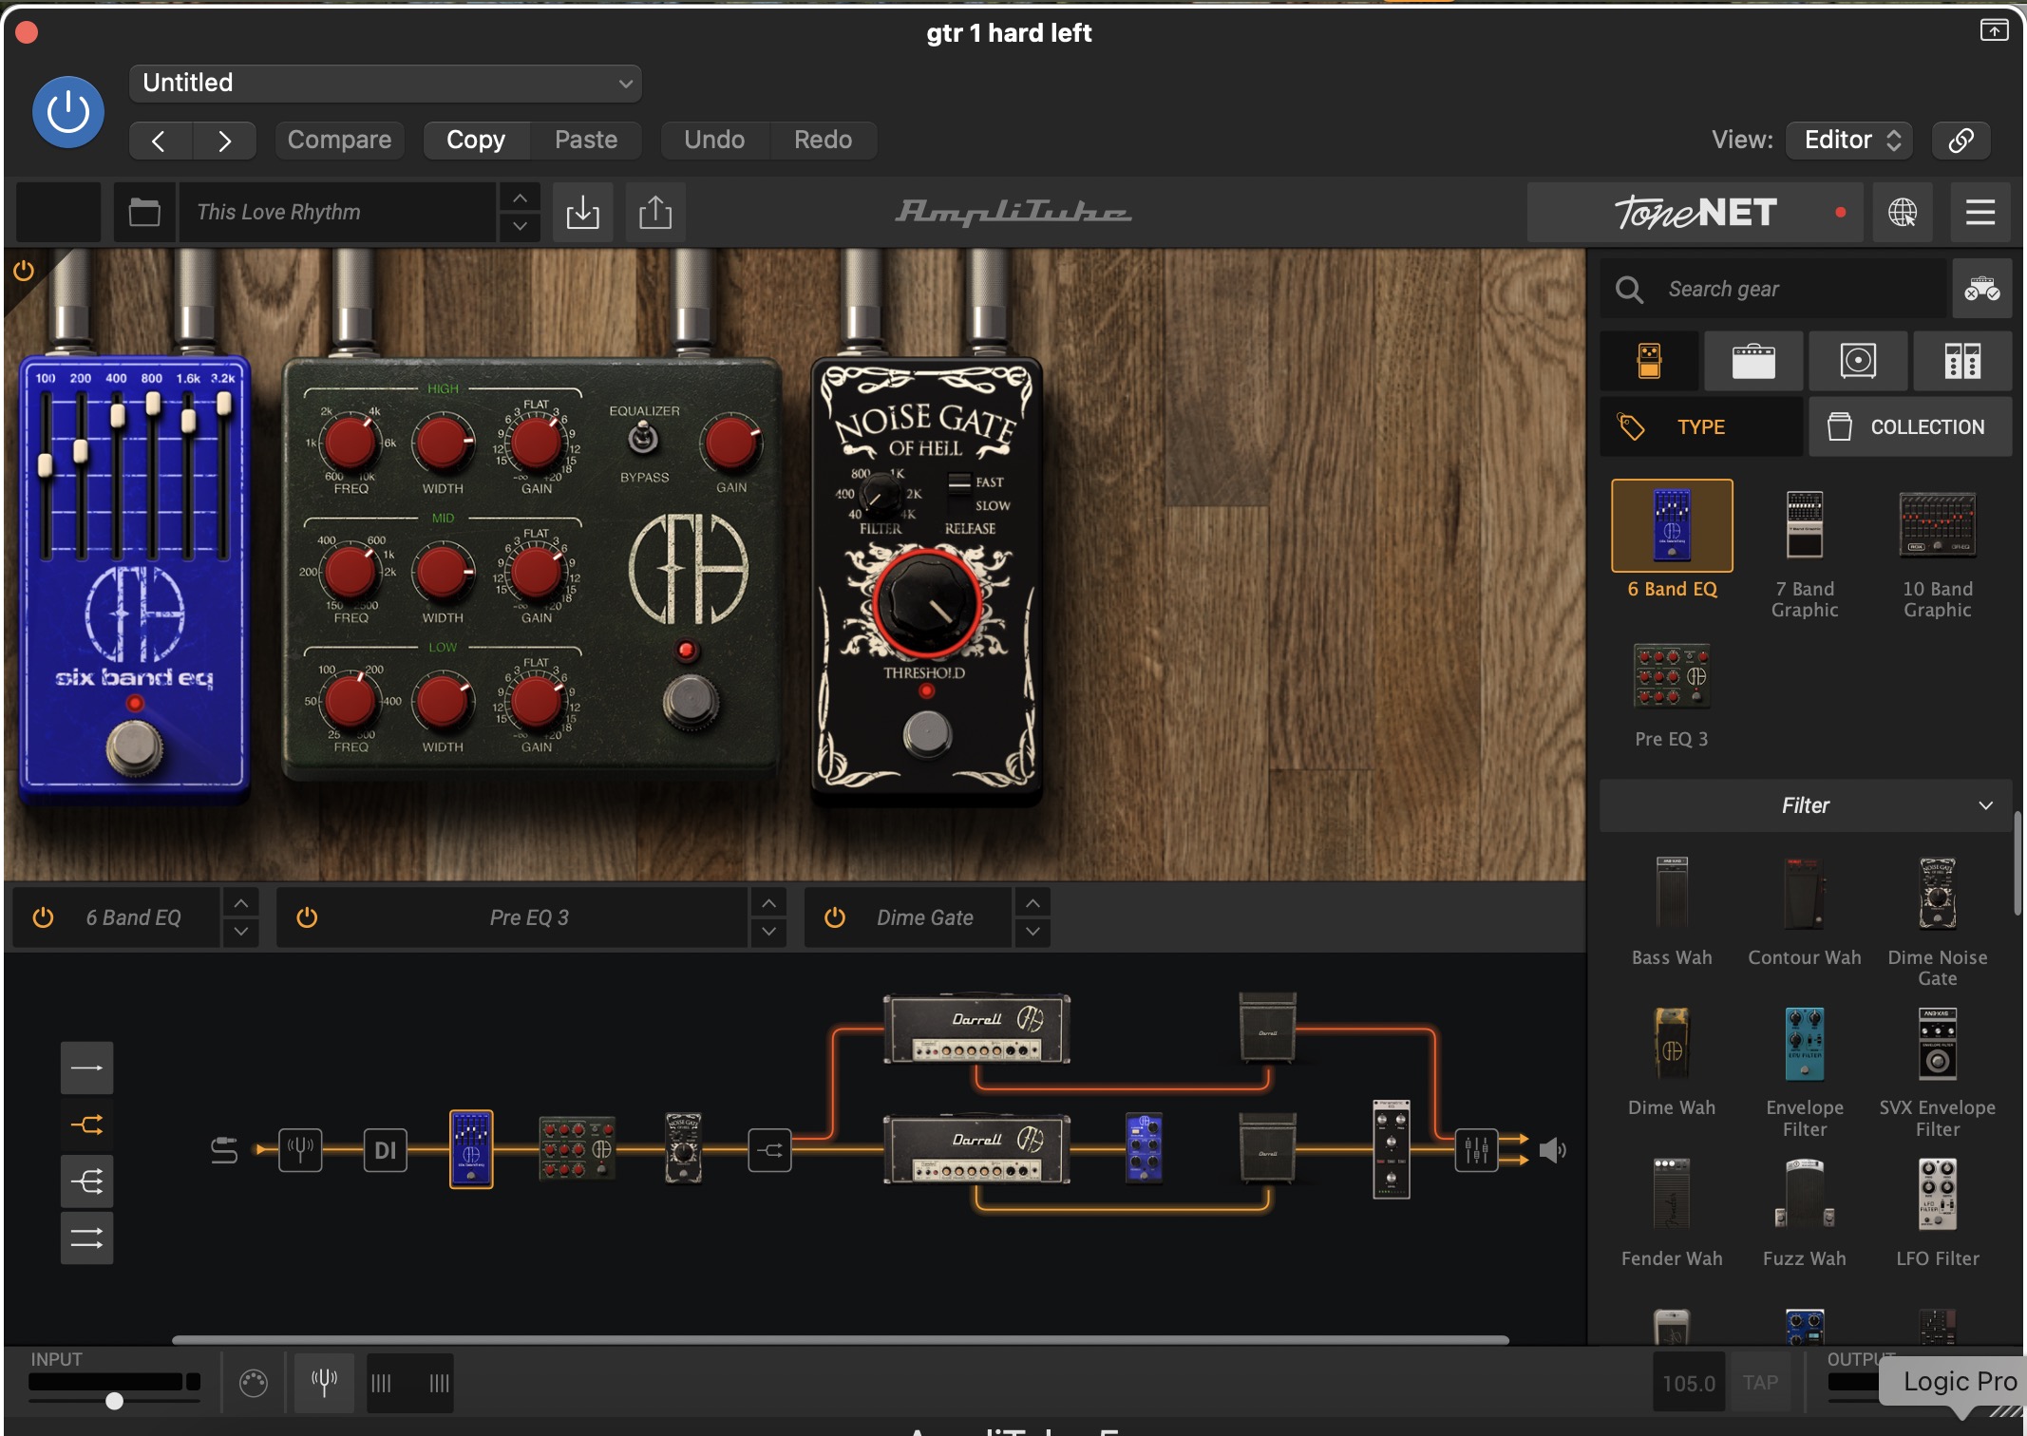Viewport: 2027px width, 1436px height.
Task: Click the link chain icon
Action: coord(1961,141)
